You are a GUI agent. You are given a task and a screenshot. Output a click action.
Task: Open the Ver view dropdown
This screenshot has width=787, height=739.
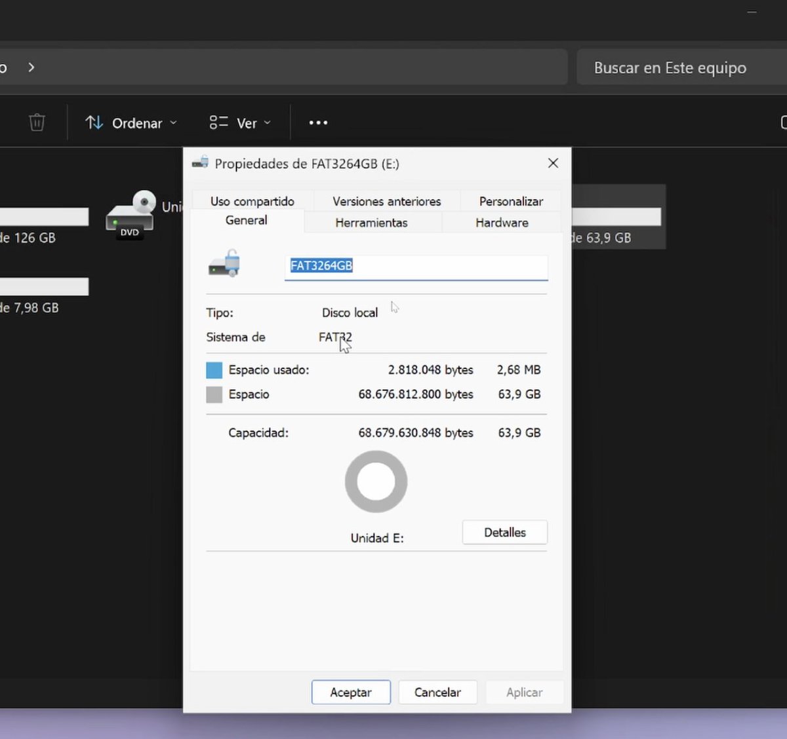point(240,123)
